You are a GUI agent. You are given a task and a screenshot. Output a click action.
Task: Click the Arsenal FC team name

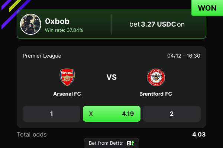[67, 94]
